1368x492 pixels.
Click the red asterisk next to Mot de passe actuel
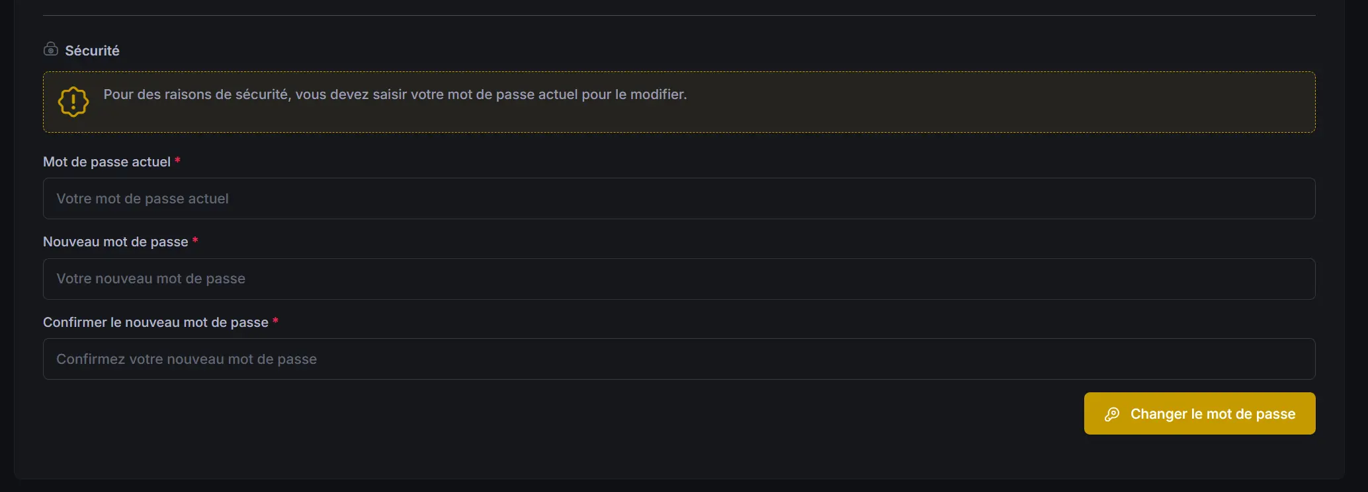coord(177,160)
